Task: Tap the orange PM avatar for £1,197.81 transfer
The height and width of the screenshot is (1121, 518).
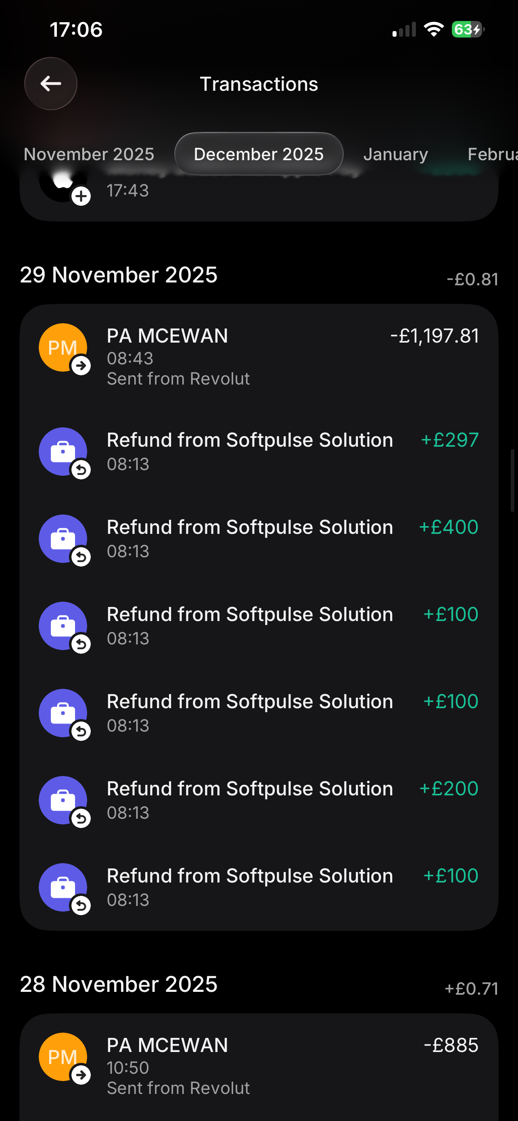Action: (x=63, y=347)
